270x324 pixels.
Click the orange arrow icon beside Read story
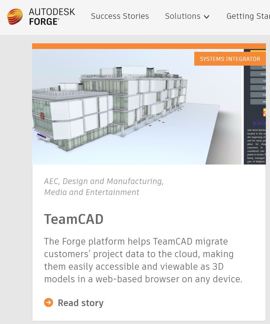(x=49, y=303)
